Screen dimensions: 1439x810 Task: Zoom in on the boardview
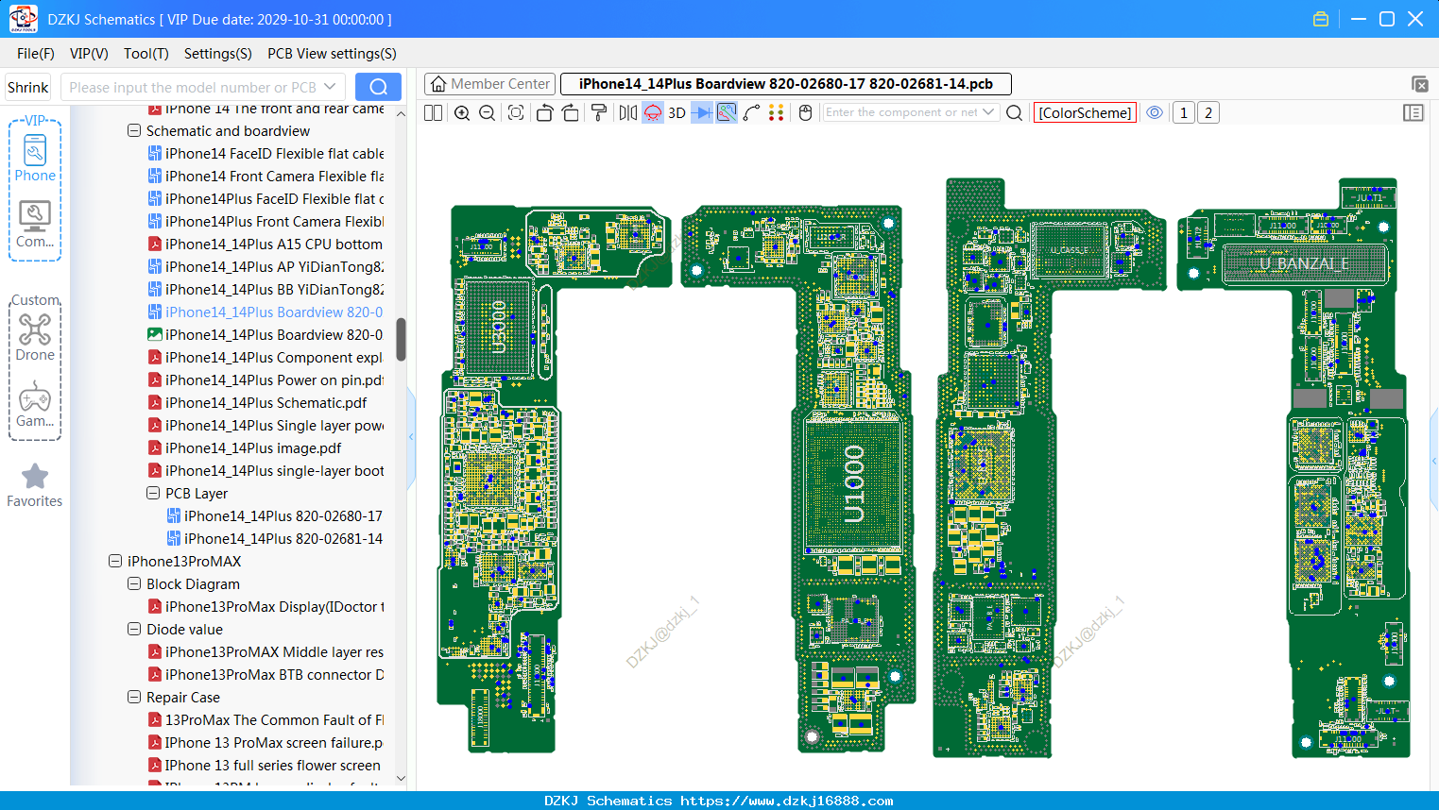(462, 112)
